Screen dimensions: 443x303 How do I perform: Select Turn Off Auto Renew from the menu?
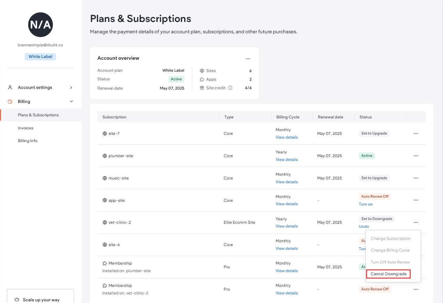click(x=390, y=262)
